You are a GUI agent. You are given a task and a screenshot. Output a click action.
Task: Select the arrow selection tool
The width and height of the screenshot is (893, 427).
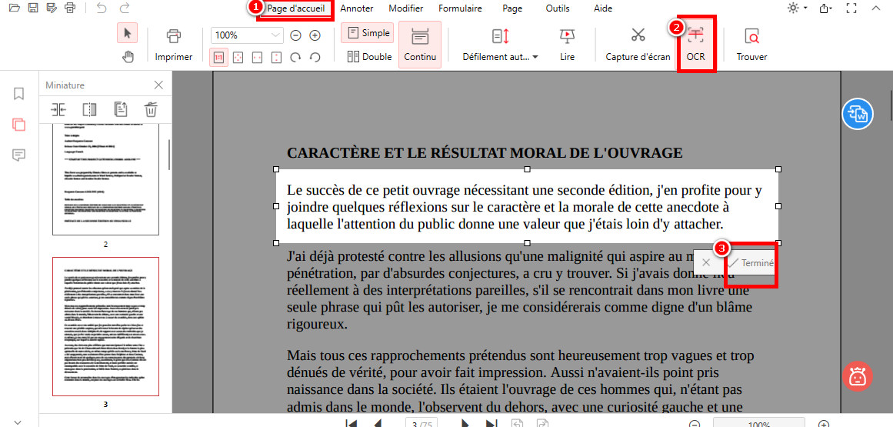[127, 33]
